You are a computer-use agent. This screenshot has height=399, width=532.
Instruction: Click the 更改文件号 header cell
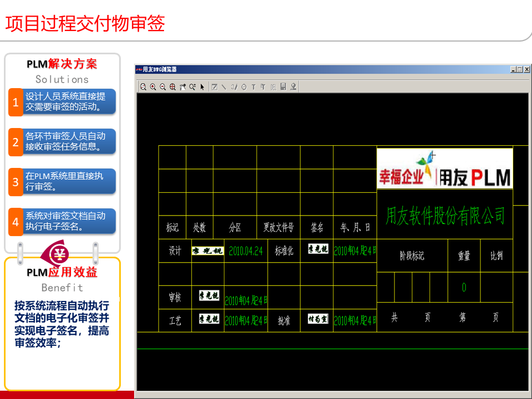(x=279, y=227)
